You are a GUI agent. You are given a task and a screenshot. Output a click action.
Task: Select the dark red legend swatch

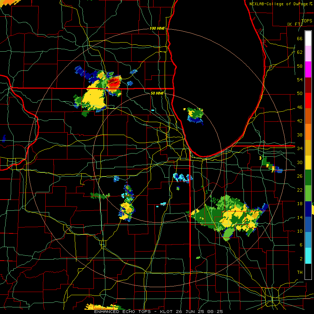click(x=308, y=85)
